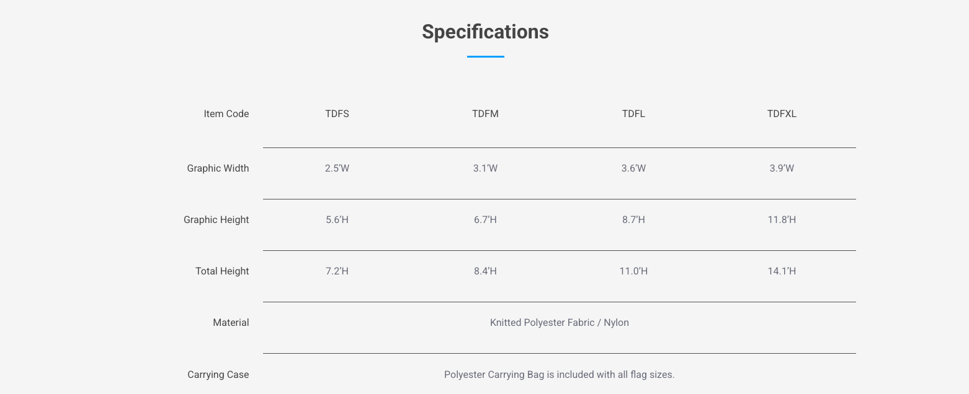Image resolution: width=969 pixels, height=394 pixels.
Task: Click the 14.1'H total height cell
Action: [x=782, y=271]
